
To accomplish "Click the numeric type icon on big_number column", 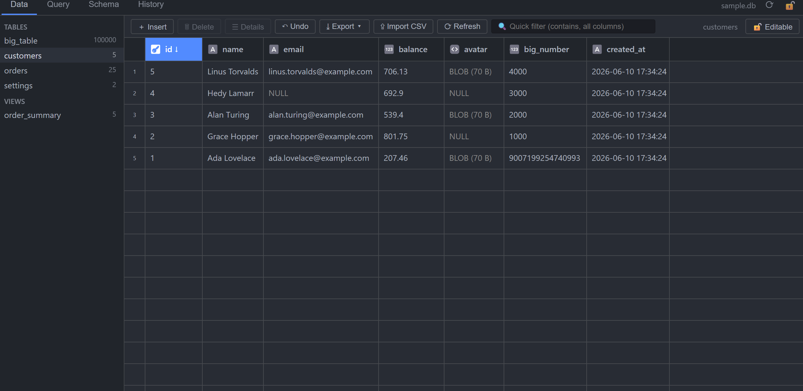I will click(514, 49).
